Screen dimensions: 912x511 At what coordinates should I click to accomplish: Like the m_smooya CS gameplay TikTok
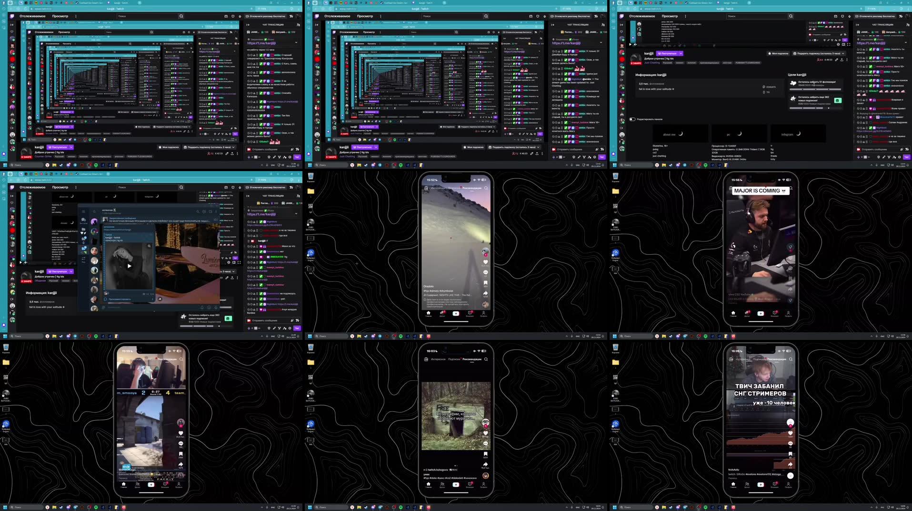coord(180,433)
